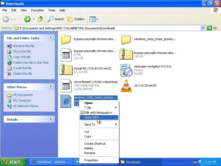Click the mypal-68.13.8.en-US.win32 file name
This screenshot has height=166, width=221.
point(93,68)
